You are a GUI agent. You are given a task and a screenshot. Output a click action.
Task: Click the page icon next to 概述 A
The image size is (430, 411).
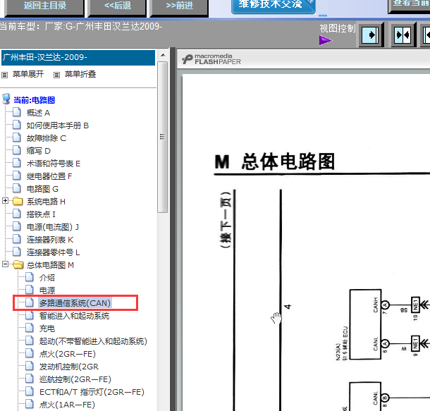pyautogui.click(x=17, y=112)
